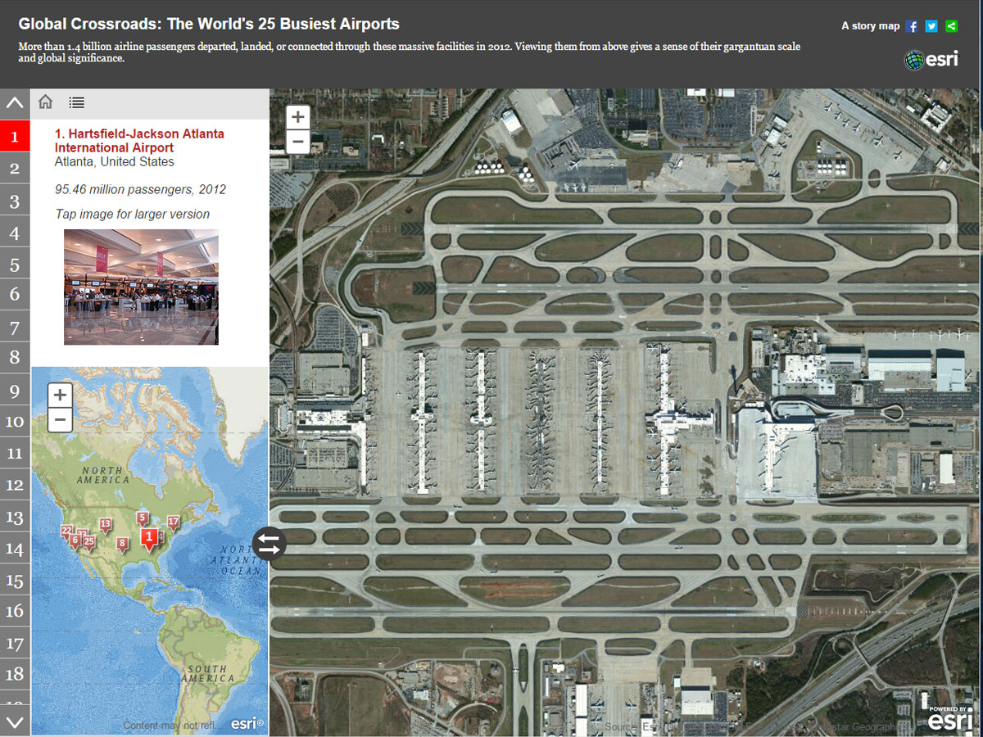Image resolution: width=983 pixels, height=737 pixels.
Task: Click map marker 13 on overview map
Action: (x=105, y=524)
